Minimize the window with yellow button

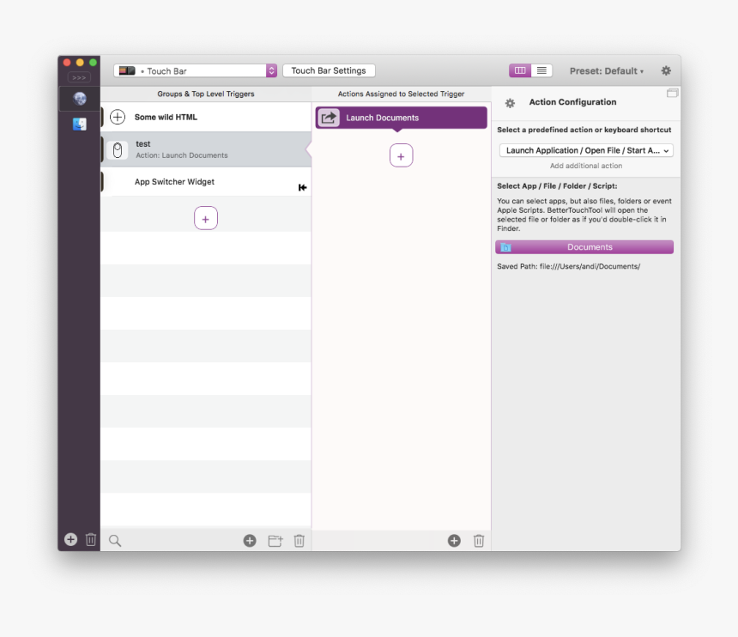[x=80, y=63]
